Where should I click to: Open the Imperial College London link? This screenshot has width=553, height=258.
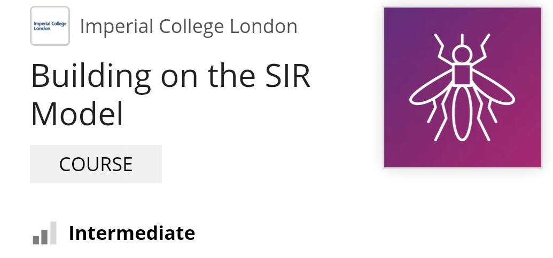click(x=188, y=26)
